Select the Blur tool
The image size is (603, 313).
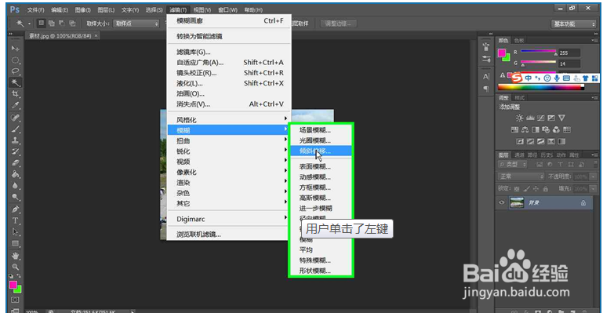tap(16, 186)
